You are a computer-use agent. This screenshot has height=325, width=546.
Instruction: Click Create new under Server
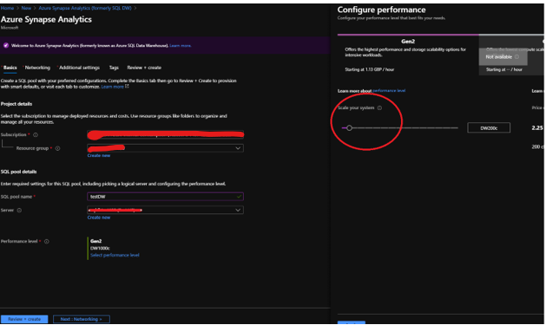99,218
